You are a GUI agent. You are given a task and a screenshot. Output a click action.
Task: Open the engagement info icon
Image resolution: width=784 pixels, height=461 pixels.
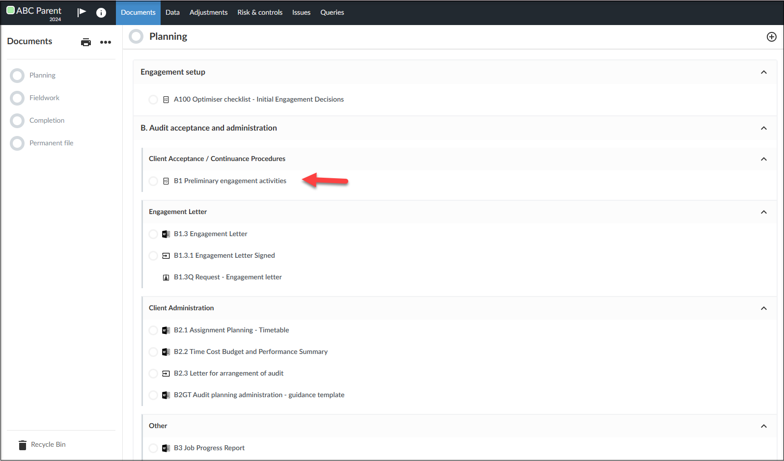pos(101,13)
